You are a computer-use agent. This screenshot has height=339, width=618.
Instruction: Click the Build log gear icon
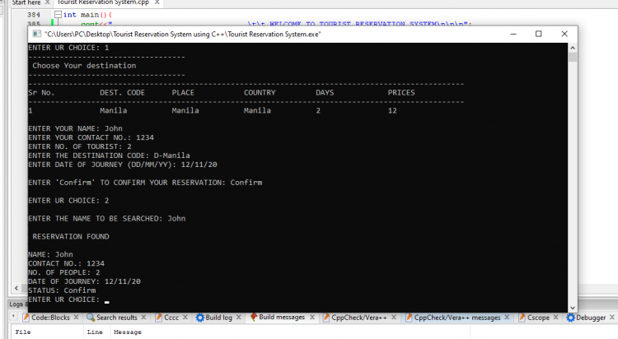[x=200, y=318]
